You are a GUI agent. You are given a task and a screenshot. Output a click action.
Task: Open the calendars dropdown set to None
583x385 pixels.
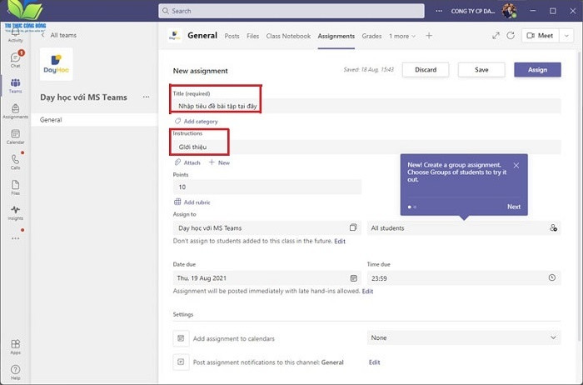(464, 337)
